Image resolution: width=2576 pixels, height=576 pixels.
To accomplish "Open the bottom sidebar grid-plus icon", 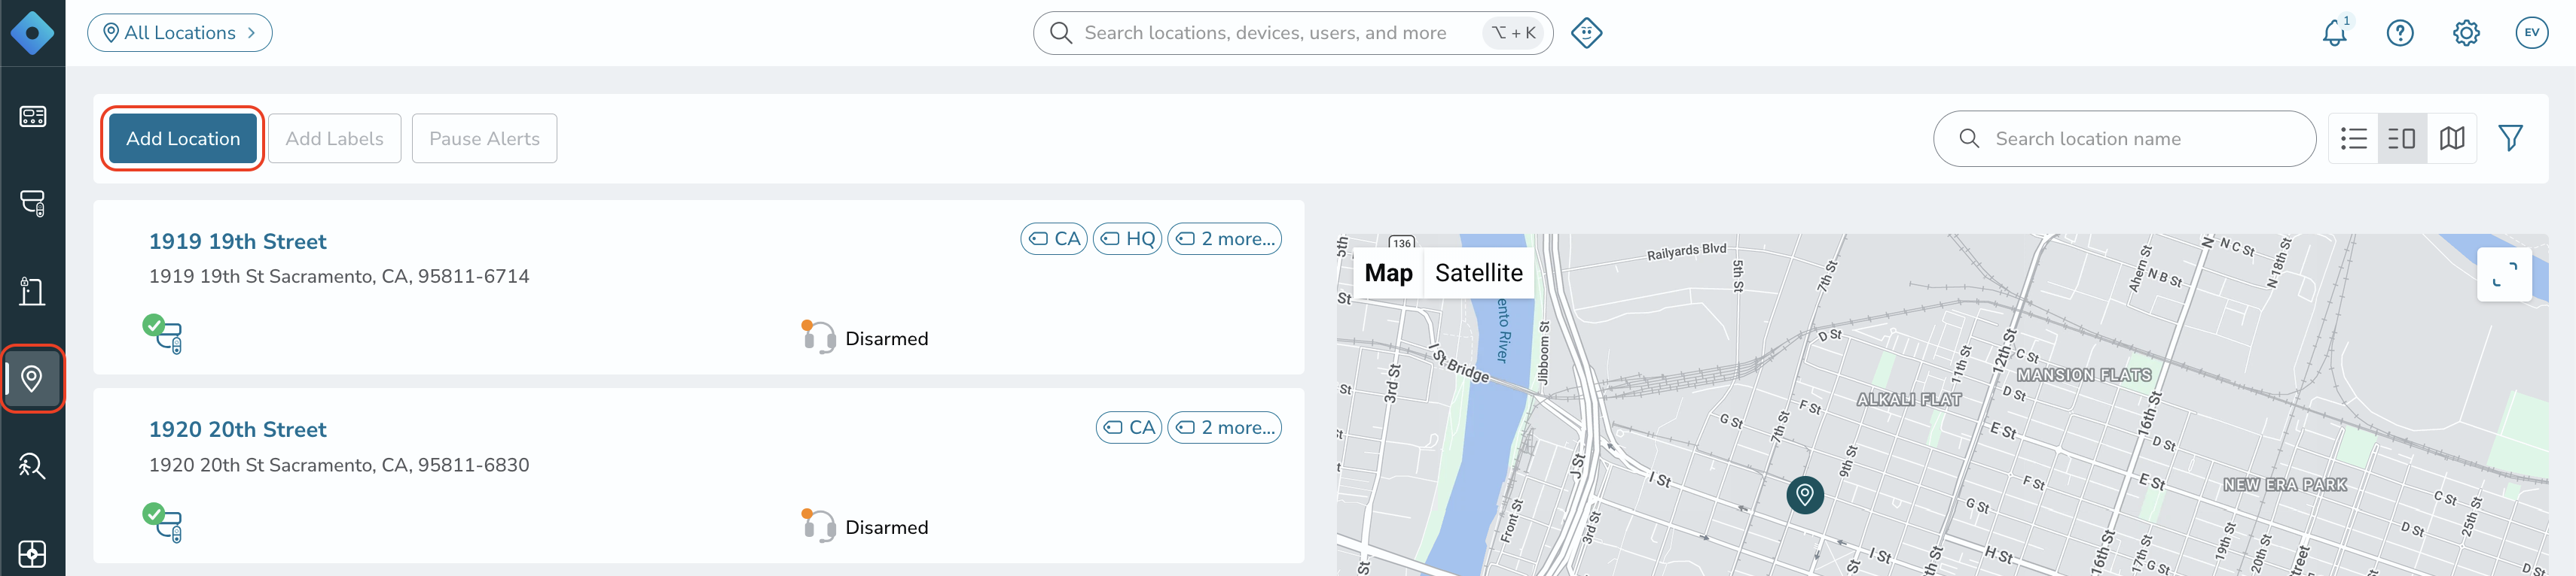I will 32,554.
